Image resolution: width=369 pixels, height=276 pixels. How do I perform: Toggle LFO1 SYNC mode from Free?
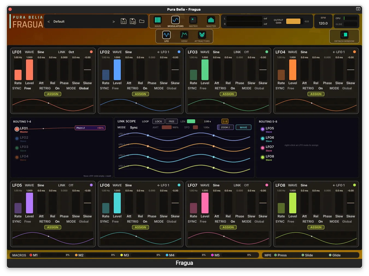point(28,88)
